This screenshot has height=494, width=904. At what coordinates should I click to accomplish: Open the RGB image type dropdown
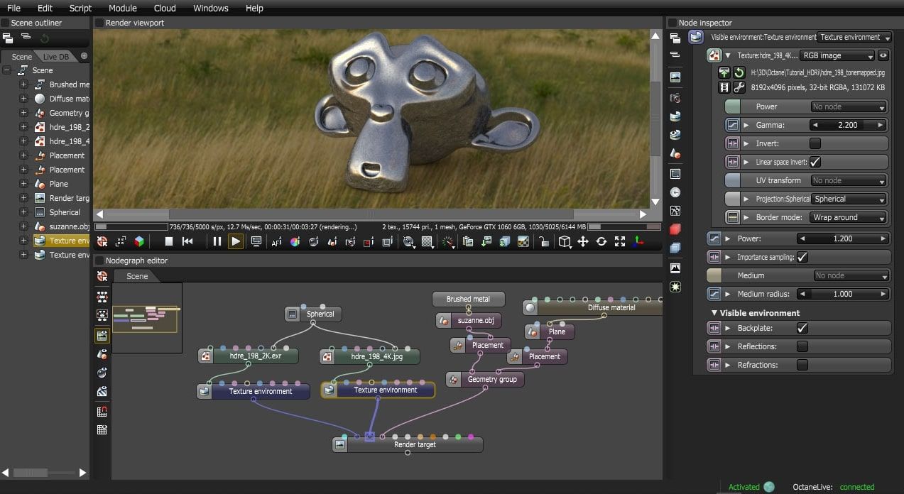(837, 55)
